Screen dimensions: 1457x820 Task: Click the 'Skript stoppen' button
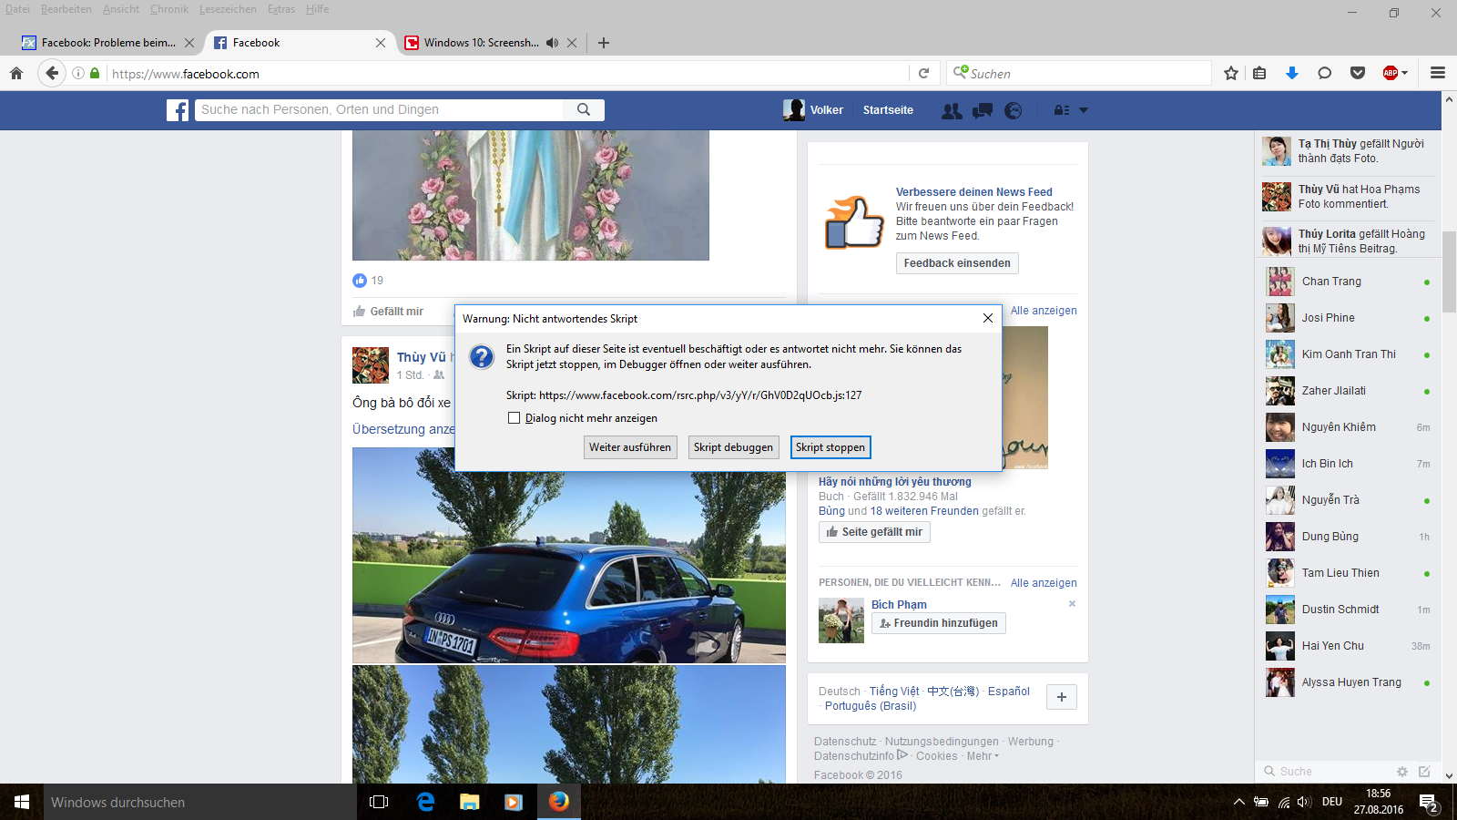[x=830, y=447]
